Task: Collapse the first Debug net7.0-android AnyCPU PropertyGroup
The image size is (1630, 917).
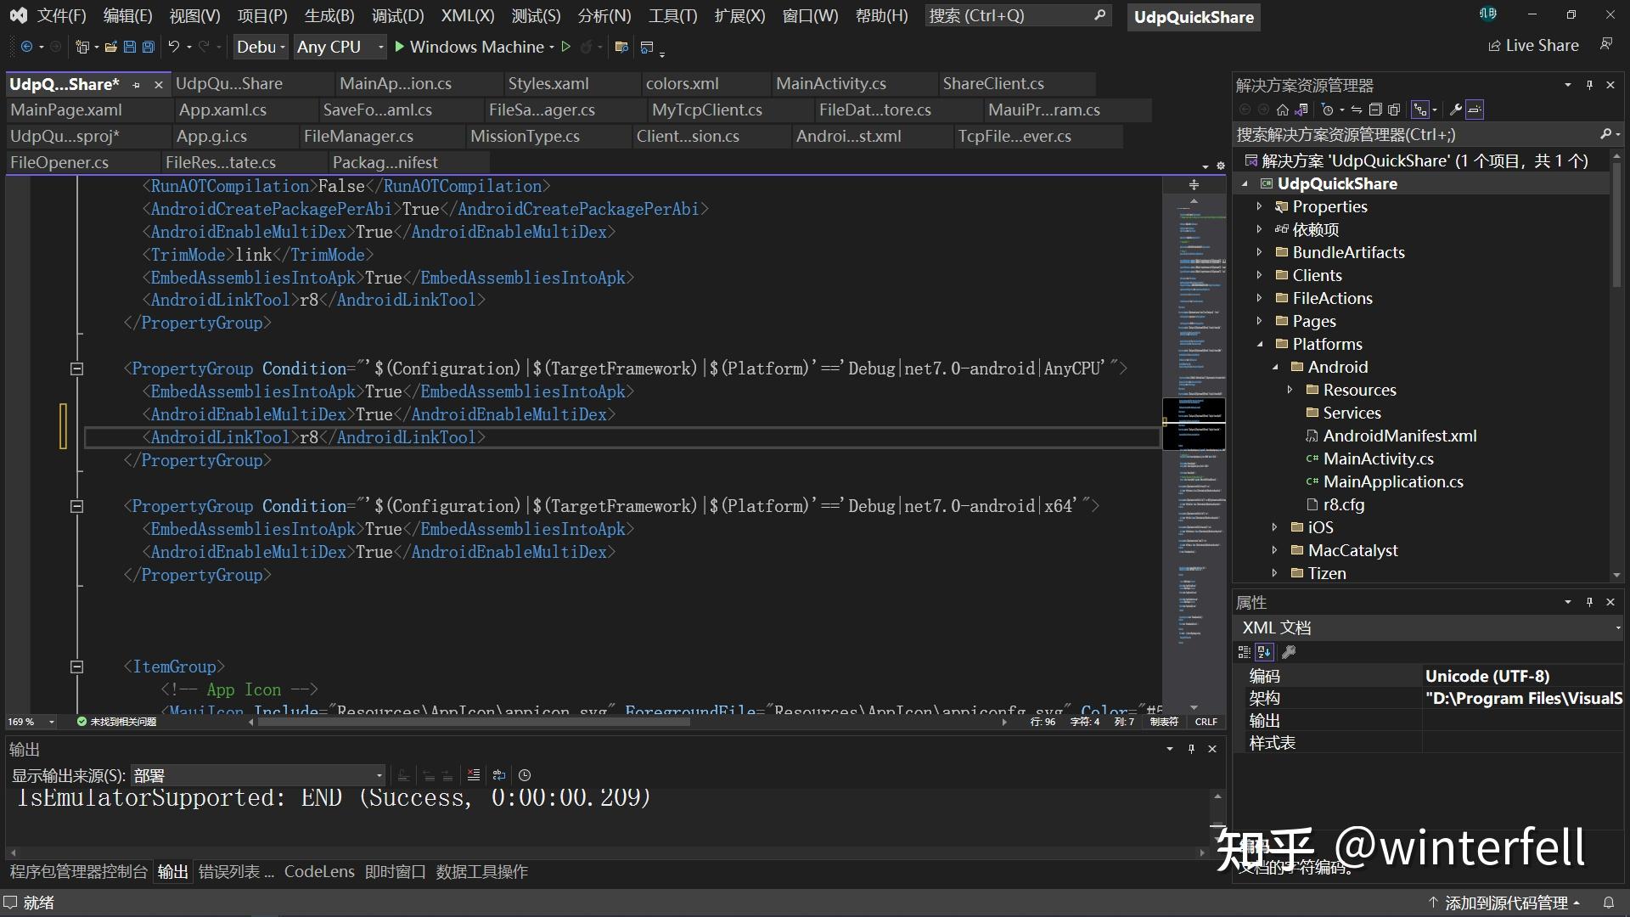Action: [76, 368]
